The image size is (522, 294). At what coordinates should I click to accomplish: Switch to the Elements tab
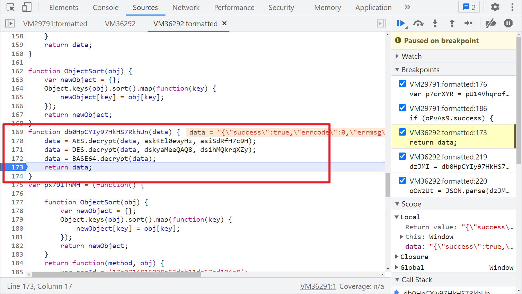(x=64, y=7)
